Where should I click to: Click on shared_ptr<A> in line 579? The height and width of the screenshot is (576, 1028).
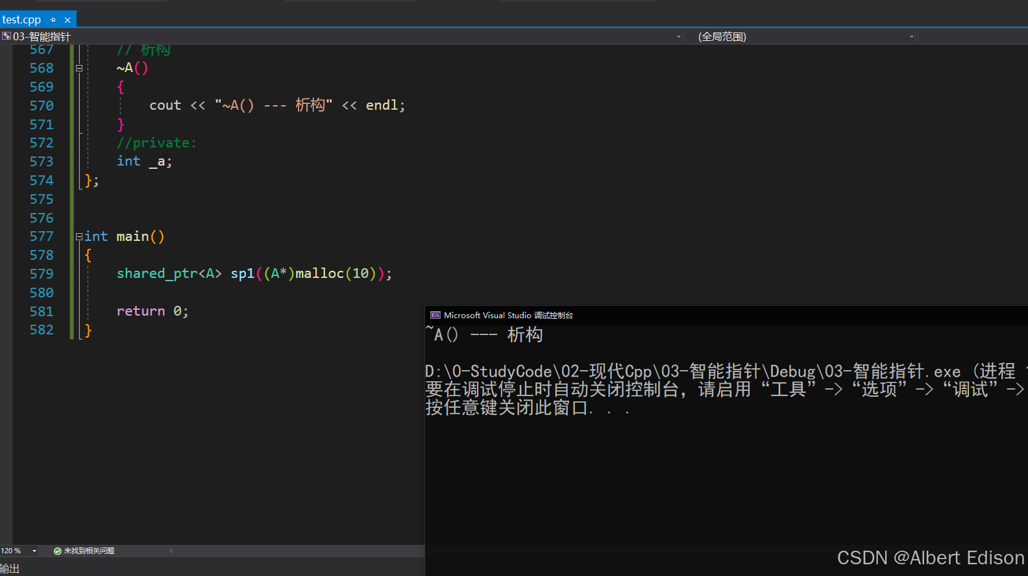pos(169,273)
